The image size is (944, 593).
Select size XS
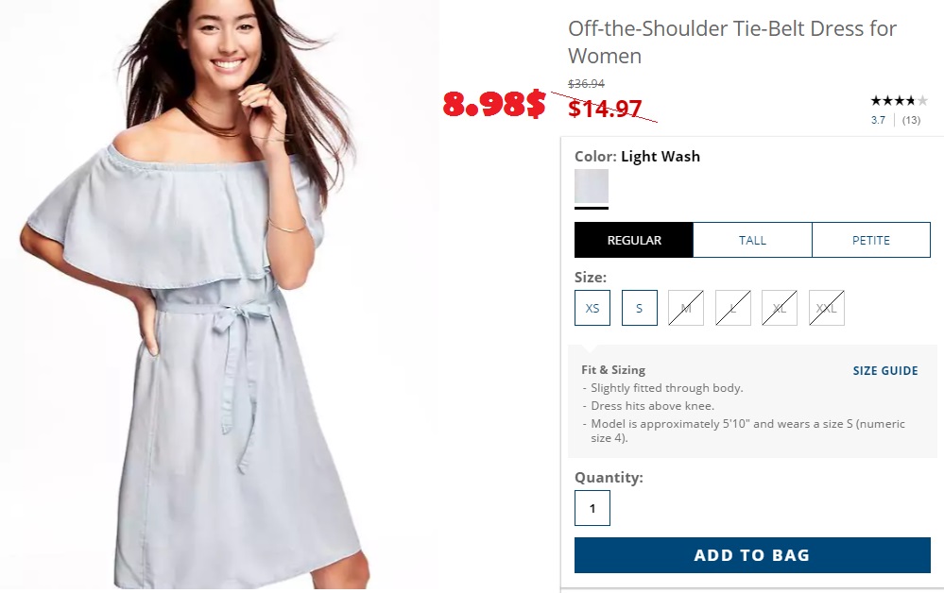point(592,308)
